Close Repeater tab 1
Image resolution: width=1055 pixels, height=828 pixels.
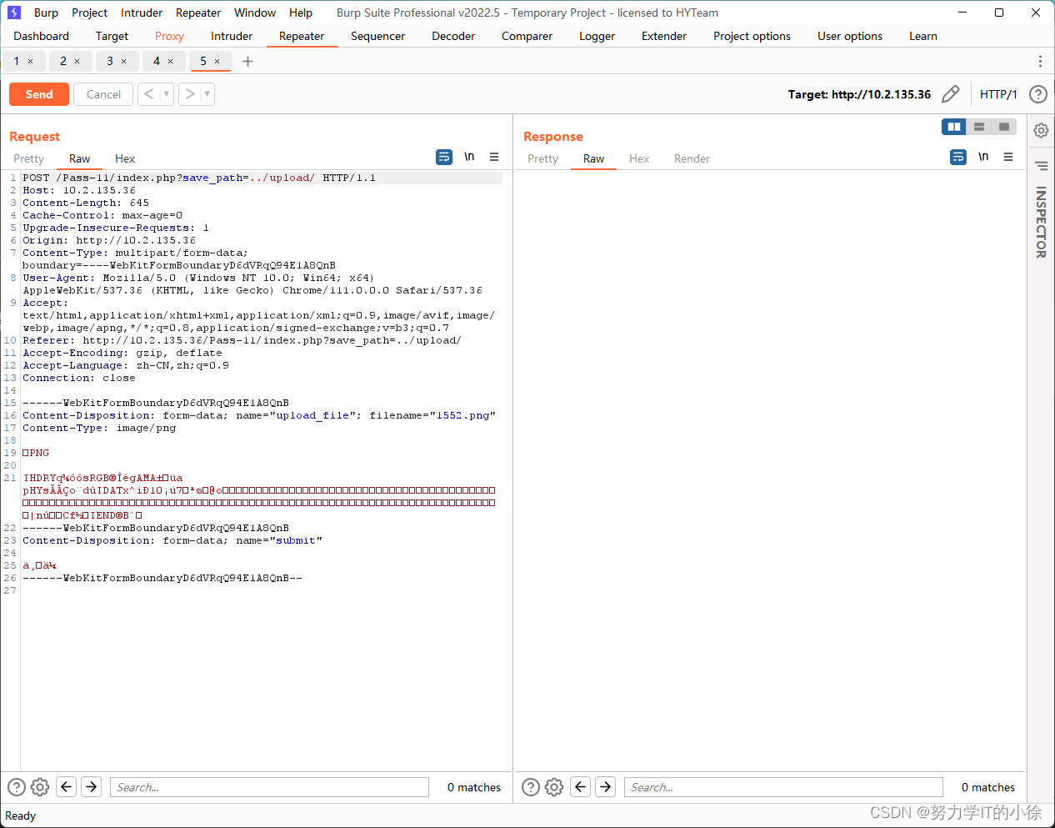pyautogui.click(x=31, y=62)
